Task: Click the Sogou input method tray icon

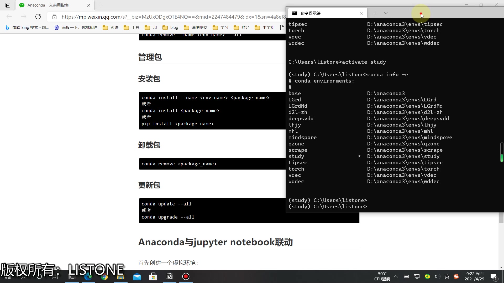Action: (x=456, y=276)
